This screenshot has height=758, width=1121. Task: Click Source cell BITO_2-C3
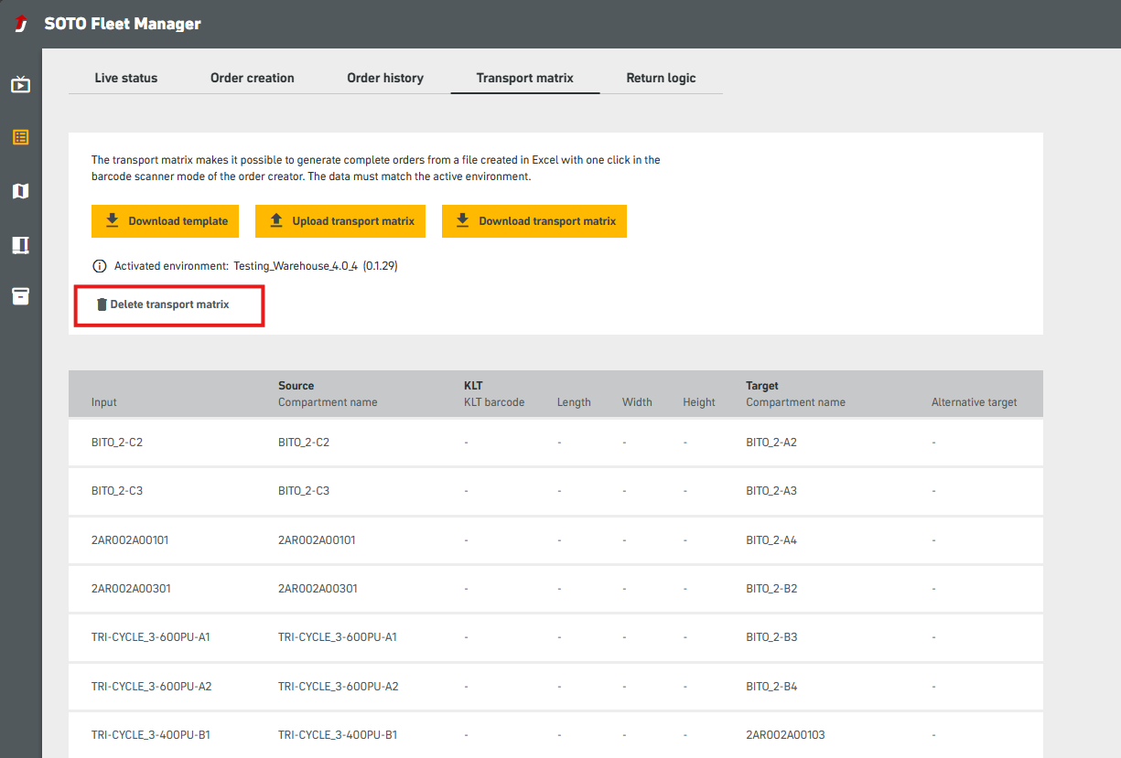(304, 491)
